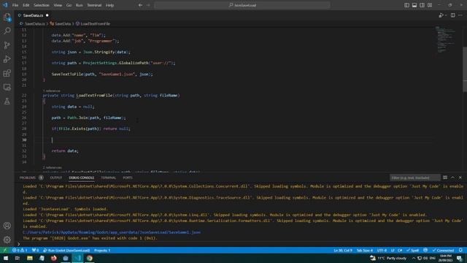This screenshot has width=467, height=263.
Task: Open the editor More Actions ellipsis
Action: point(460,15)
